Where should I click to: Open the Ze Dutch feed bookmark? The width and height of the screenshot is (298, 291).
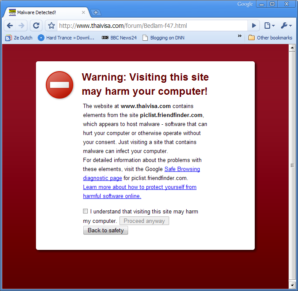click(x=19, y=38)
